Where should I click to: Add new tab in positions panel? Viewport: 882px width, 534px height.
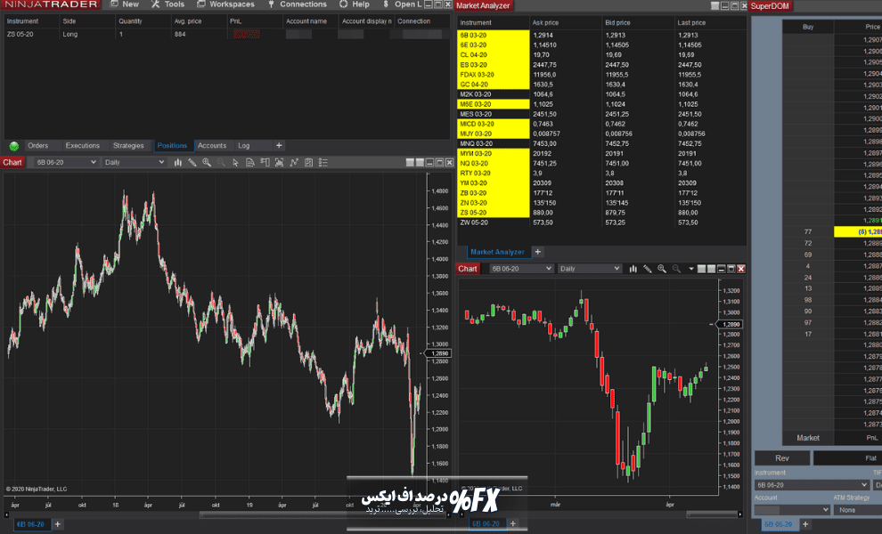[279, 146]
